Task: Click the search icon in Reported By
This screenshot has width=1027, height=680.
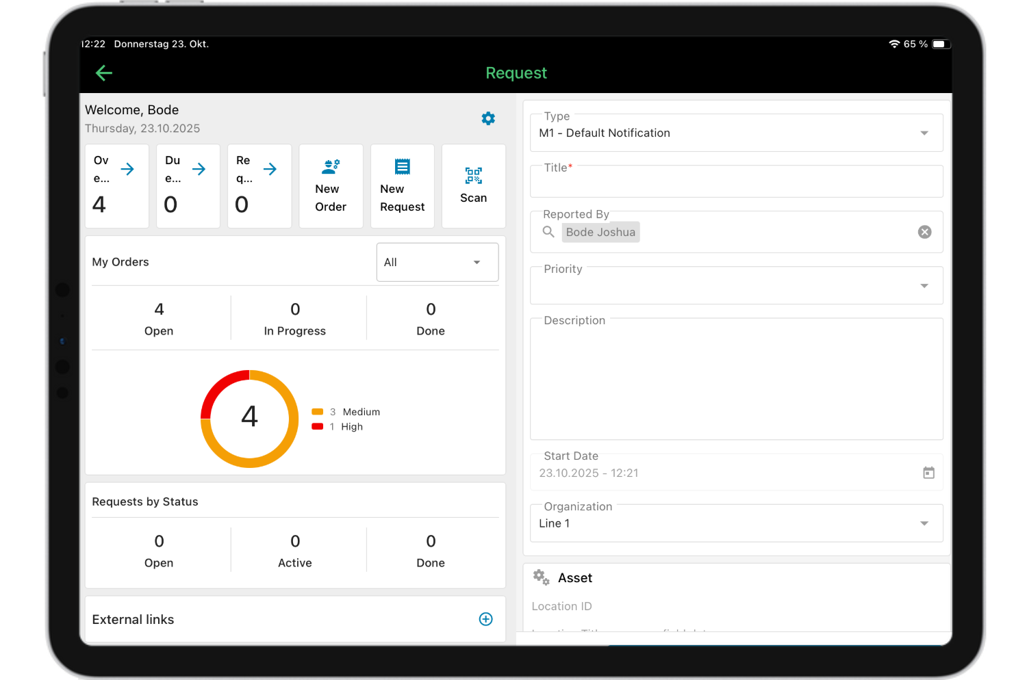Action: [x=548, y=232]
